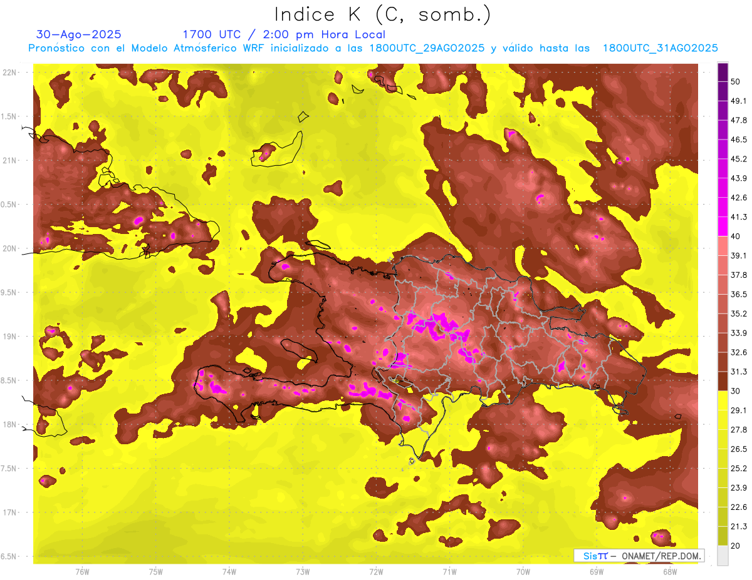Click the legend value "42.6"
This screenshot has width=752, height=580.
[x=739, y=198]
